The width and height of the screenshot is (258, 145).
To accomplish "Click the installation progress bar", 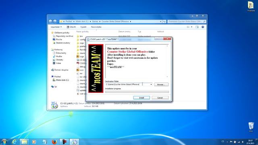I will click(x=137, y=92).
